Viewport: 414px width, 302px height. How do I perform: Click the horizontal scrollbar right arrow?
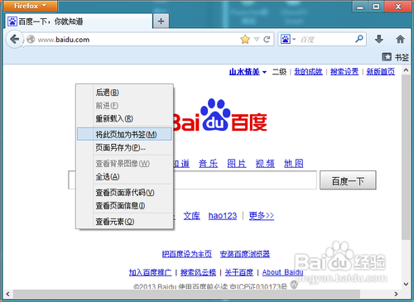point(396,294)
